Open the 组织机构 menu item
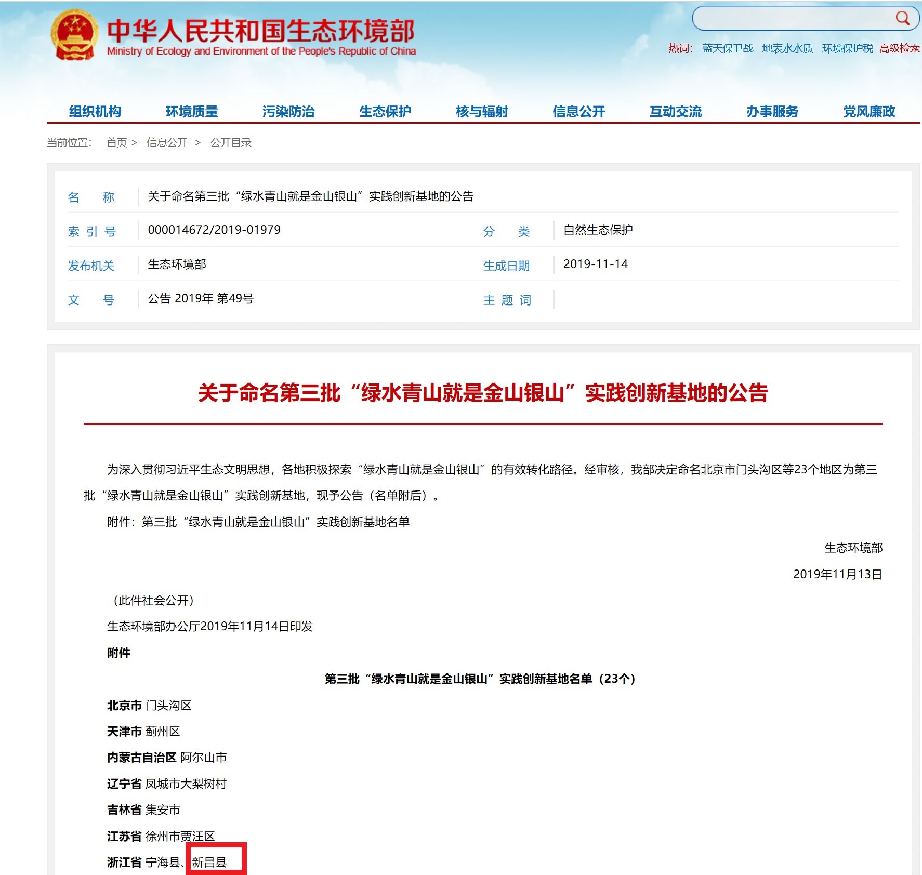Viewport: 922px width, 875px height. click(x=95, y=111)
